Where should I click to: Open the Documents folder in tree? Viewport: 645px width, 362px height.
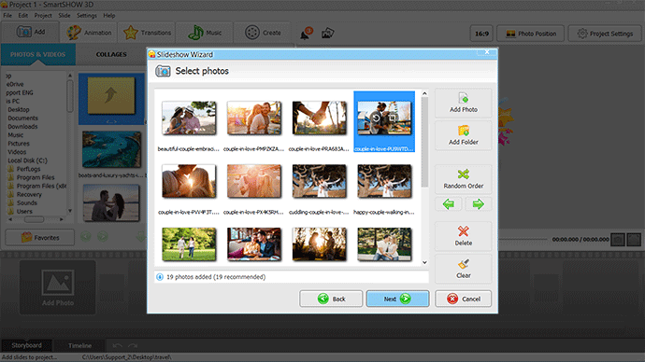(x=22, y=118)
